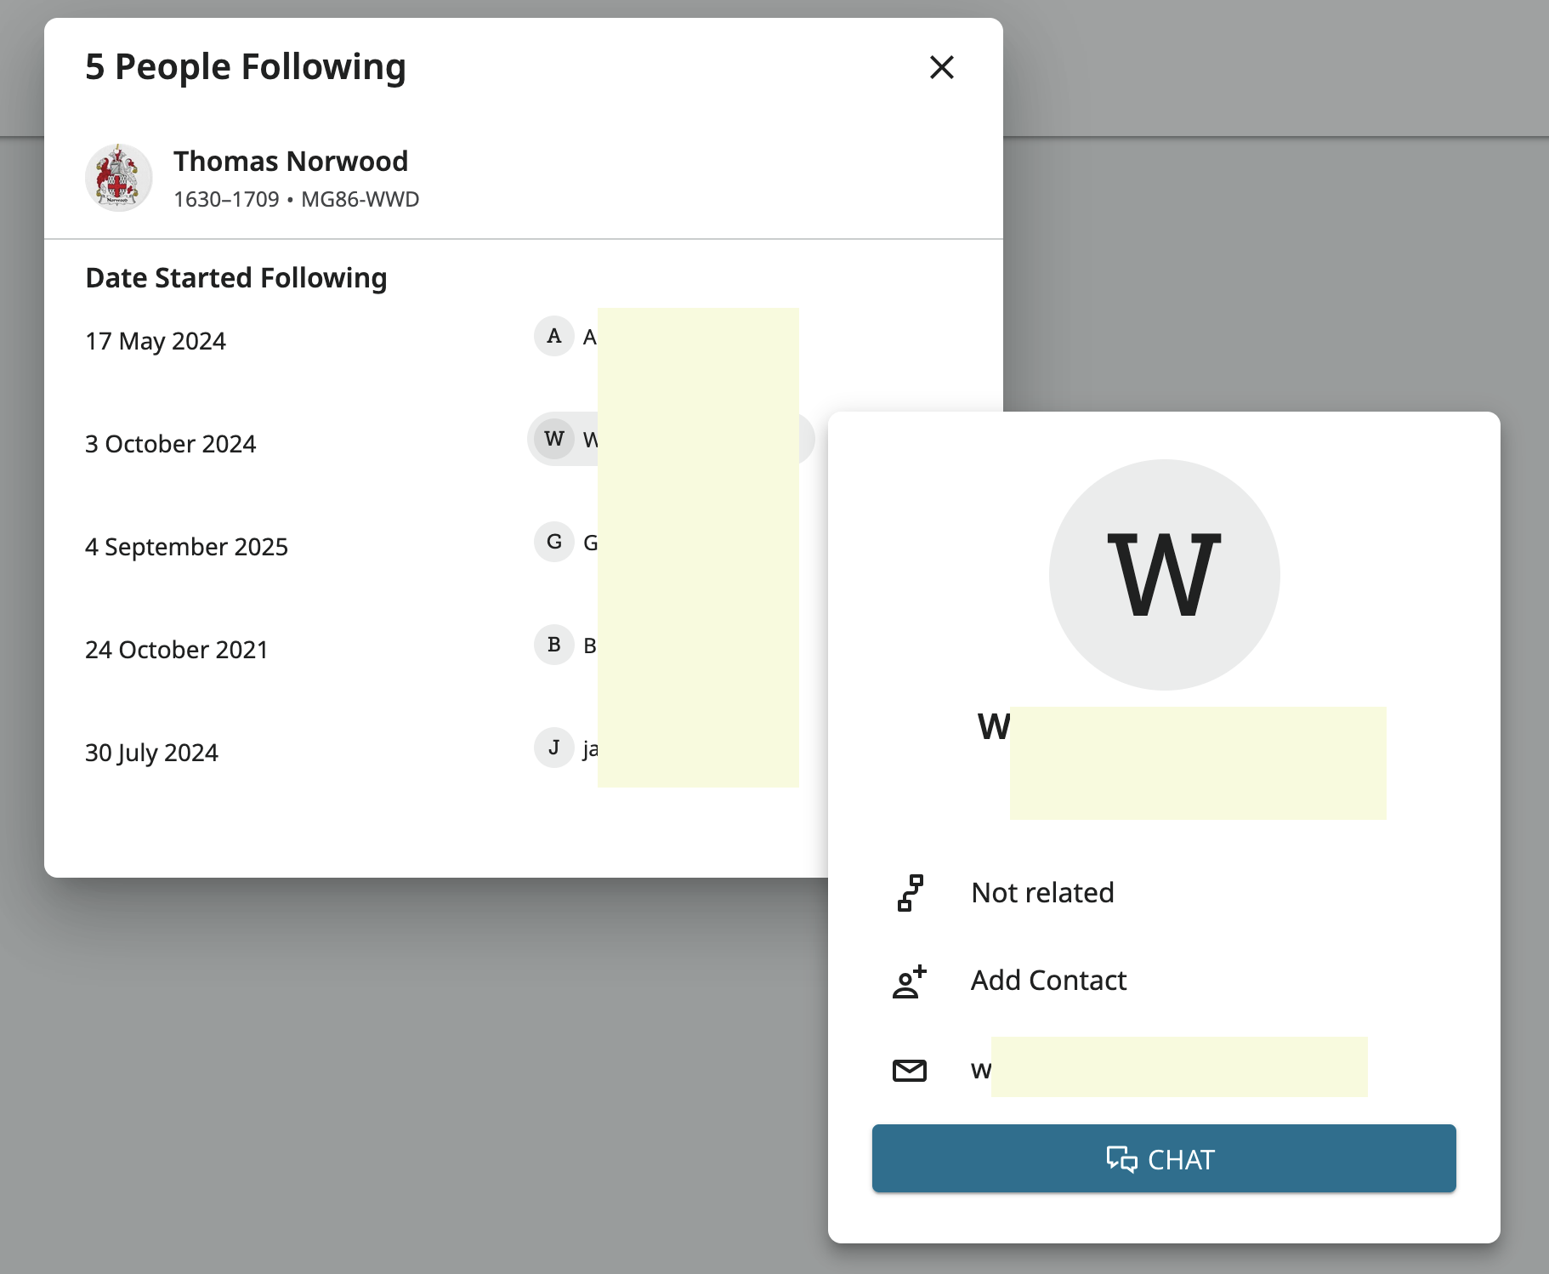Select the G avatar for 4 September 2025

554,542
